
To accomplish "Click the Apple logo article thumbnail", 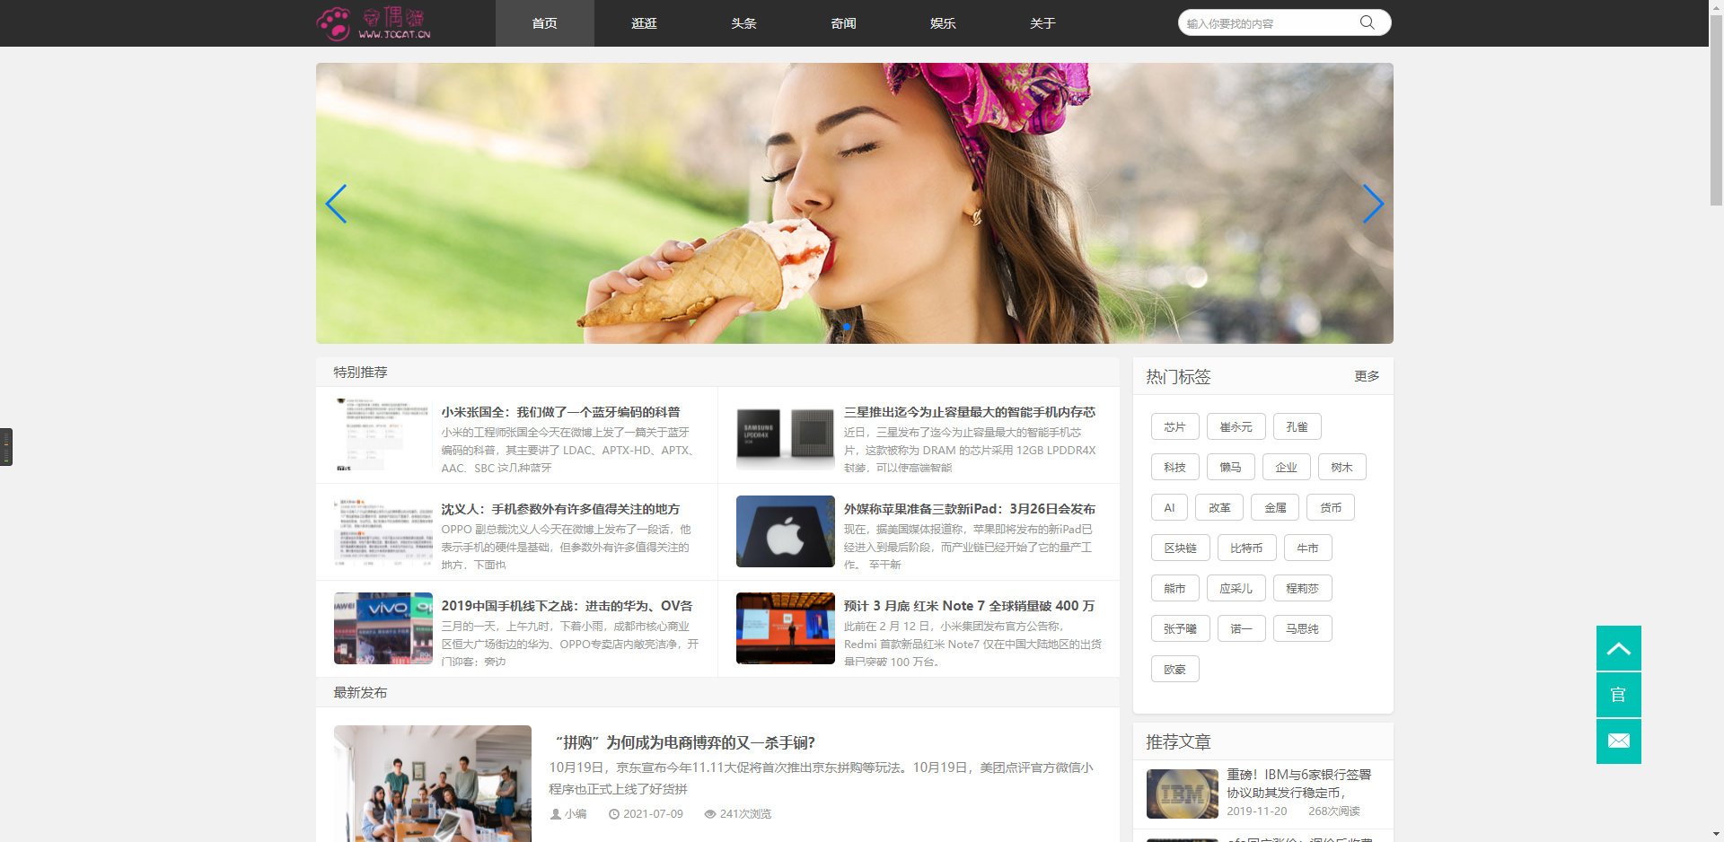I will [x=786, y=531].
